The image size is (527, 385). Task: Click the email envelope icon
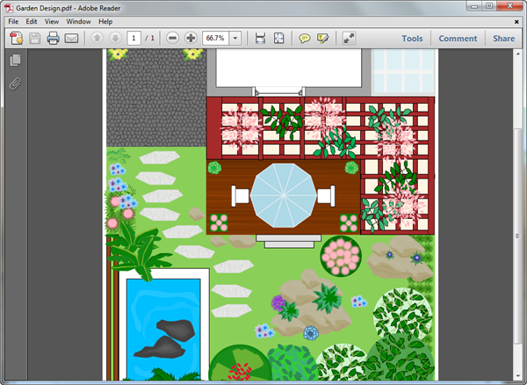(x=71, y=39)
